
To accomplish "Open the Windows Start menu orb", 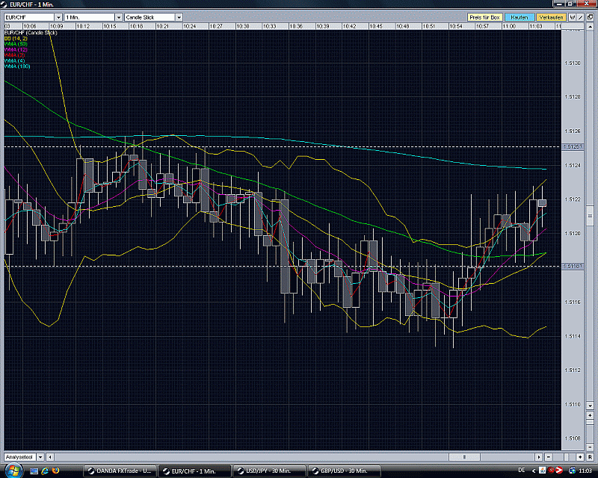I will coord(13,470).
